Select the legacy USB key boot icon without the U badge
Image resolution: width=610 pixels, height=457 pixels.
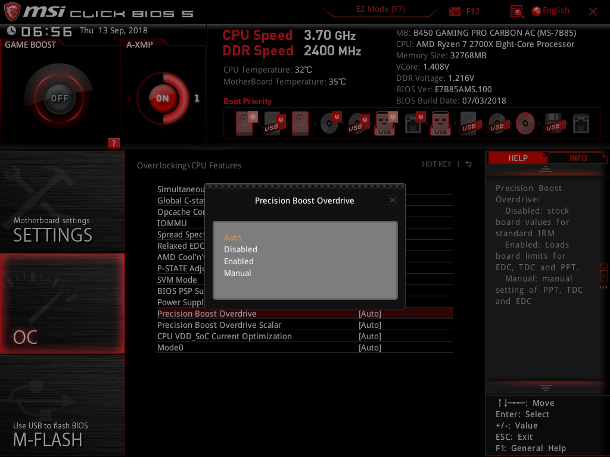[440, 124]
